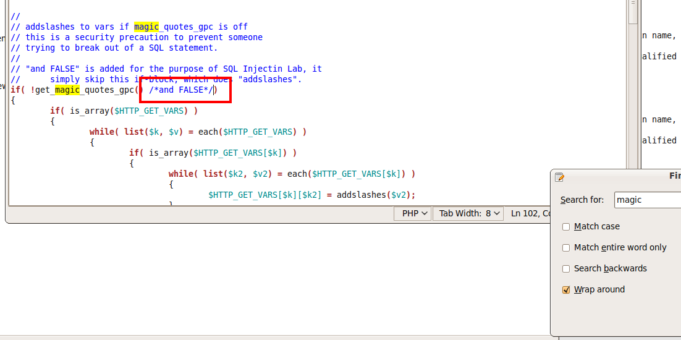Click the editor vertical scrollbar thumb
This screenshot has height=340, width=681.
pyautogui.click(x=633, y=12)
